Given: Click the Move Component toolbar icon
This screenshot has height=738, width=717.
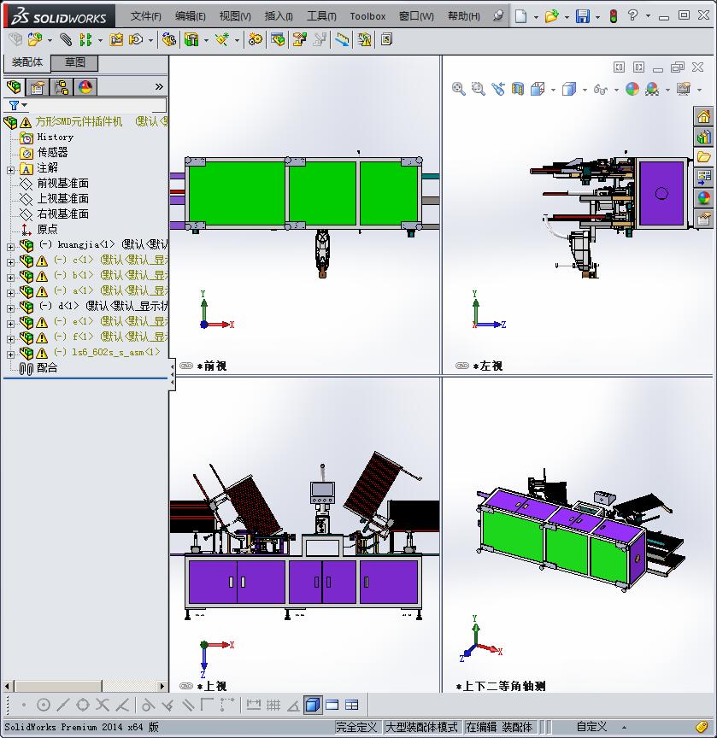Looking at the screenshot, I should click(136, 39).
